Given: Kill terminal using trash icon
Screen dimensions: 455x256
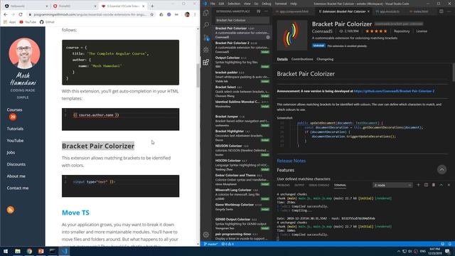Looking at the screenshot, I should pos(434,185).
